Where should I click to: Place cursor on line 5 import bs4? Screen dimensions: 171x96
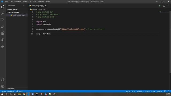41,22
